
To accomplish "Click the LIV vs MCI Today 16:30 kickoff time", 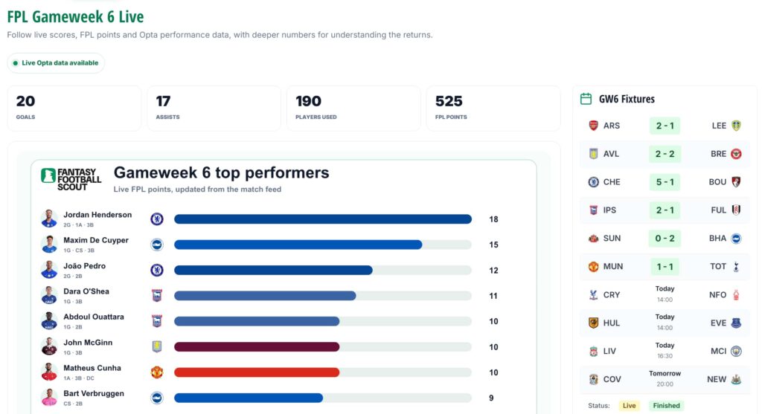I will (665, 350).
